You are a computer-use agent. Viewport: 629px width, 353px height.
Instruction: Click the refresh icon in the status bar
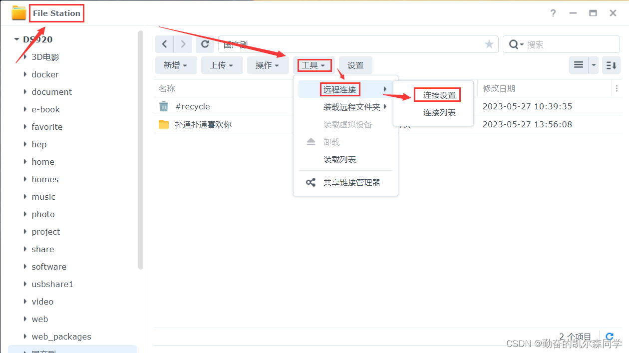[x=610, y=337]
